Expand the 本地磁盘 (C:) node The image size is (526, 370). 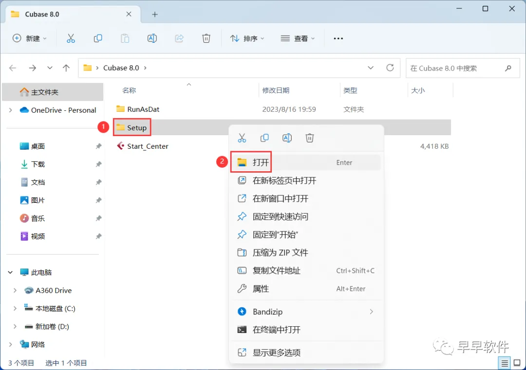[15, 309]
